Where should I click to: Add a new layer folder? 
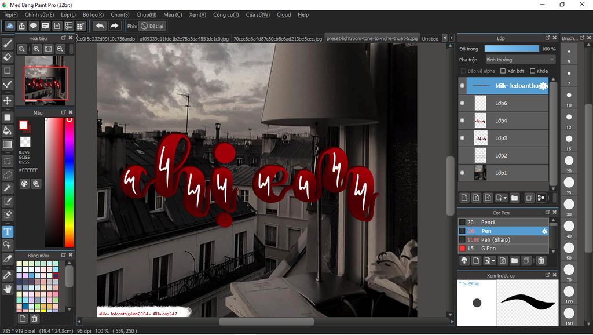[514, 198]
